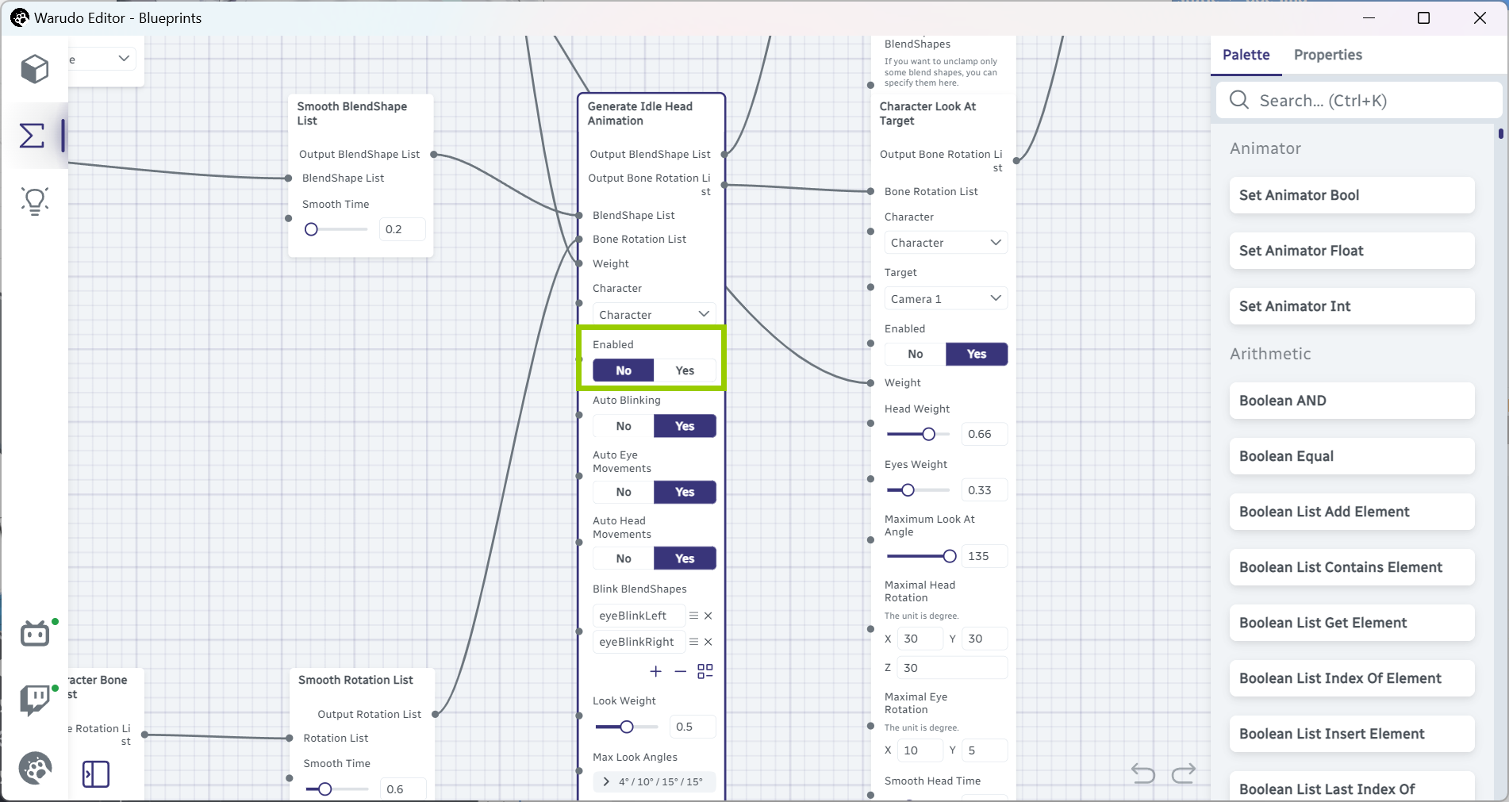
Task: Click reorder handle next to eyeBlinkLeft
Action: click(x=693, y=616)
